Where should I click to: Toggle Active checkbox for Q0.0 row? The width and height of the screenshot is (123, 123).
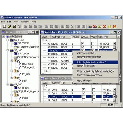point(84,90)
